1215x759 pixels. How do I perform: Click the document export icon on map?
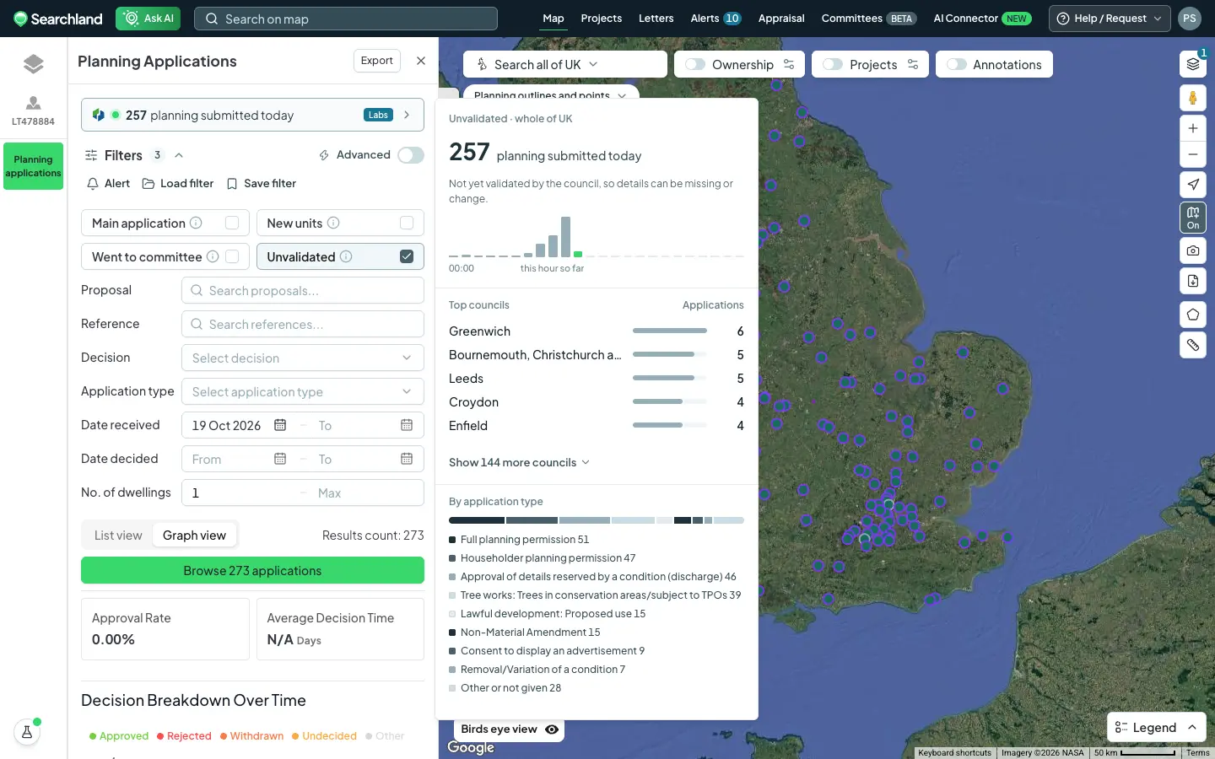coord(1192,281)
